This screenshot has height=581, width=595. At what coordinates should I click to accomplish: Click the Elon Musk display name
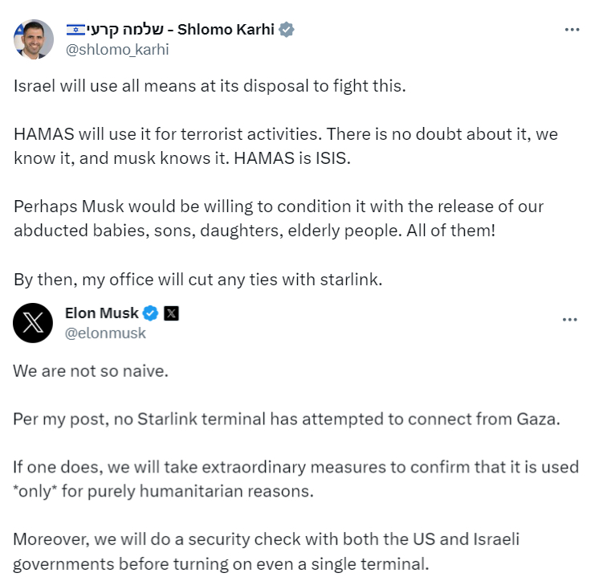(x=101, y=313)
